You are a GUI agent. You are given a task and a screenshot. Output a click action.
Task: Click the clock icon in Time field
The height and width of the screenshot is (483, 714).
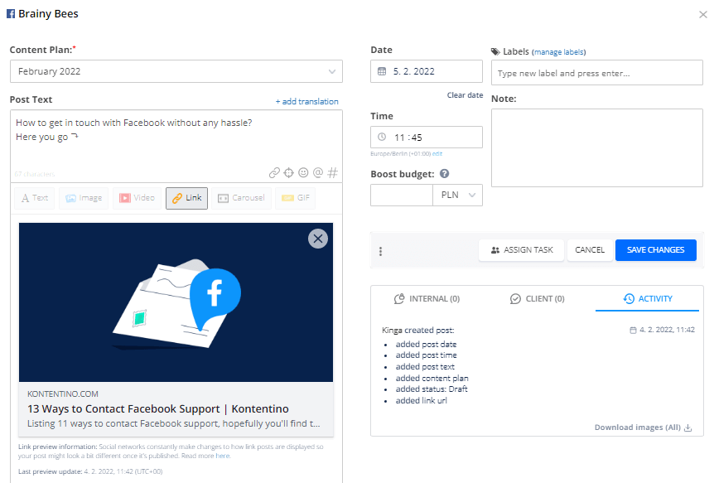click(x=382, y=138)
